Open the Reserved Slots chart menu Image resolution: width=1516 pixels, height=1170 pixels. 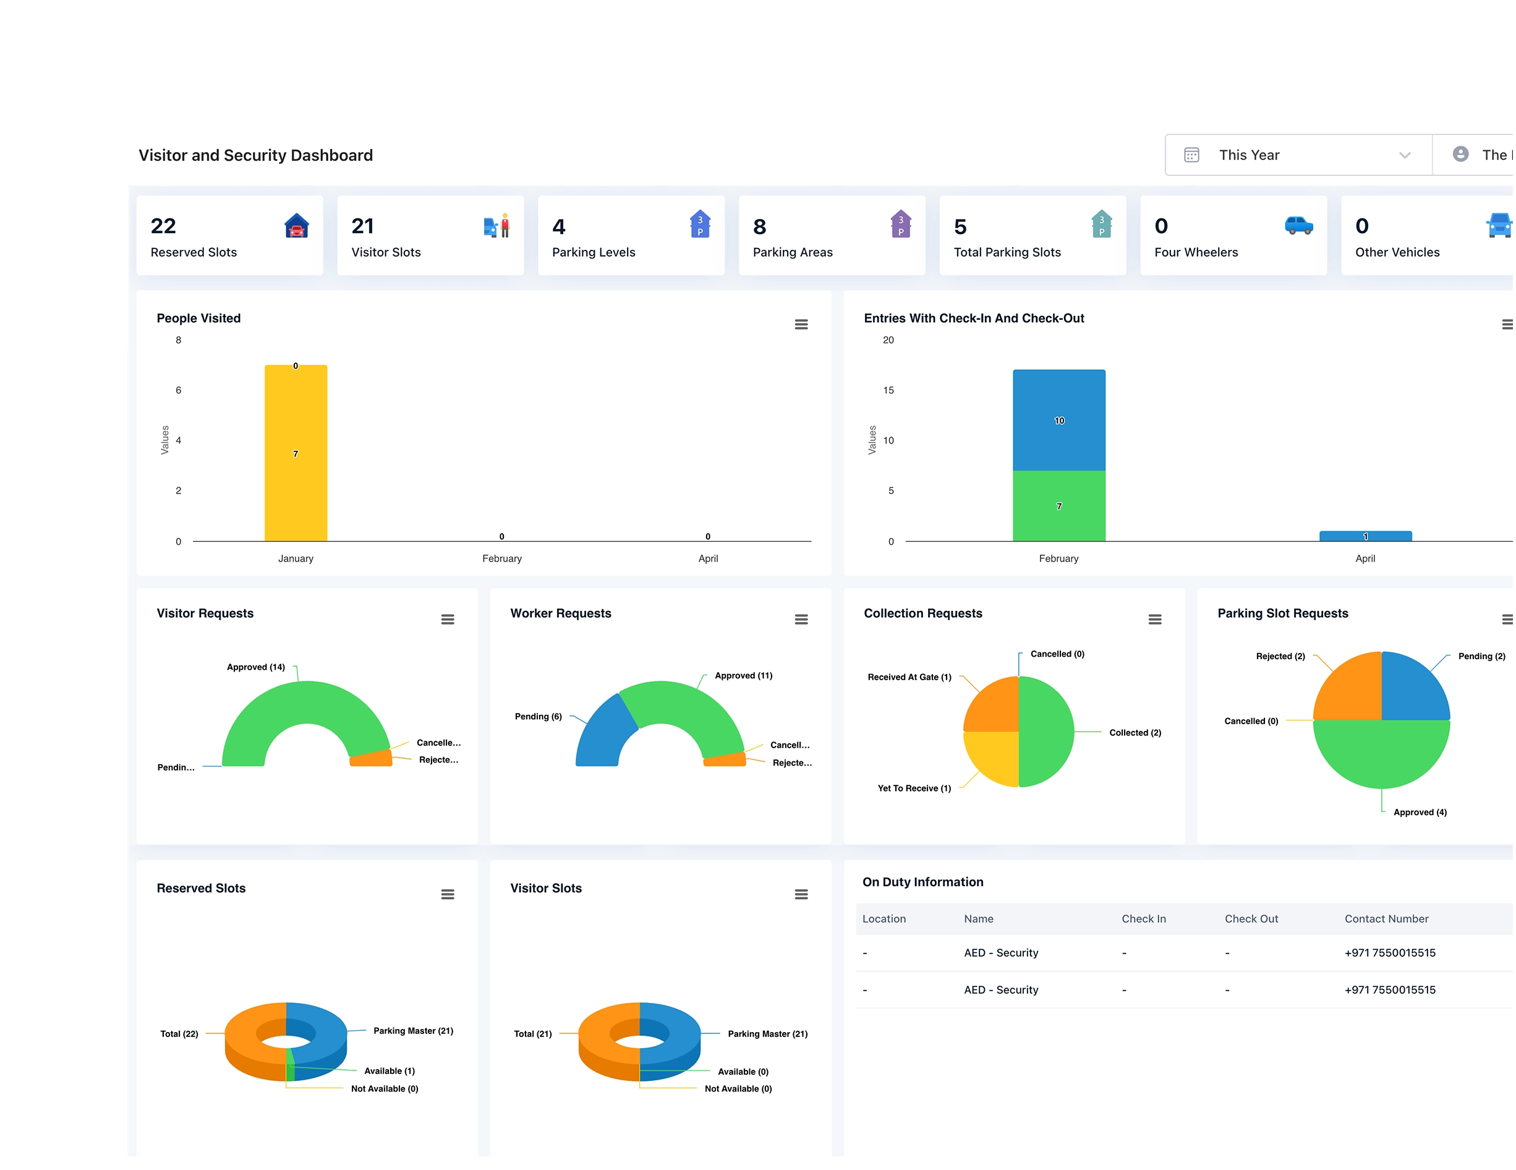448,894
